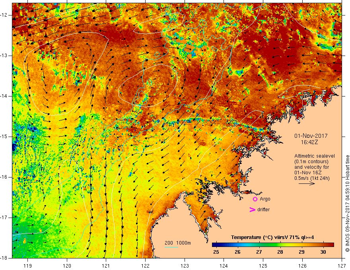Viewport: 350px width, 270px height.
Task: Click the longitude axis label '119'
Action: [27, 266]
